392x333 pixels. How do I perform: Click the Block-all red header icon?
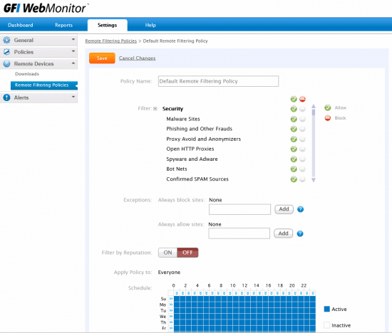coord(302,99)
